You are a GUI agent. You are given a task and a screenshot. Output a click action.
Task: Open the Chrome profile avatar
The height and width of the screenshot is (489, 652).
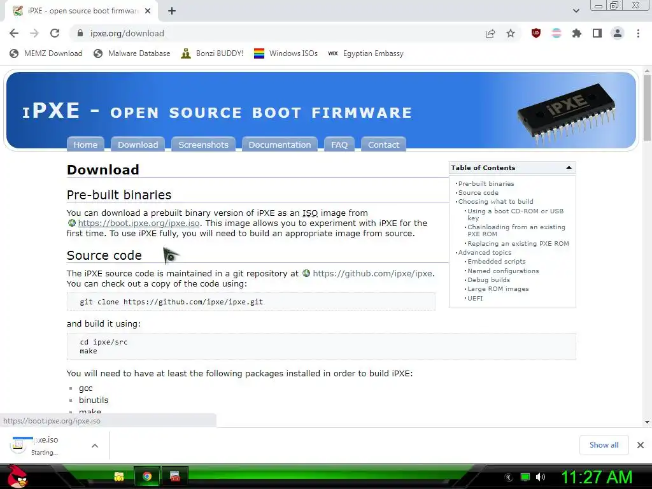click(x=618, y=33)
